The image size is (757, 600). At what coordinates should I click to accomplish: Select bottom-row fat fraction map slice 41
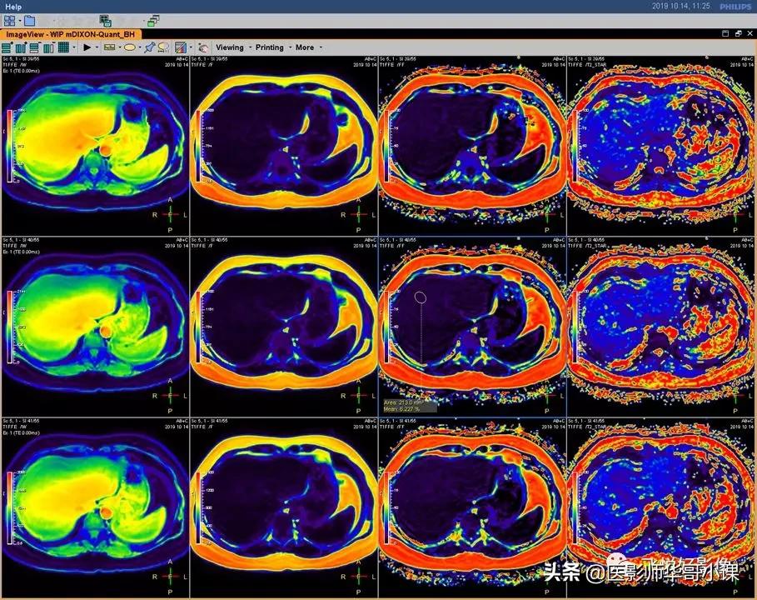(472, 507)
